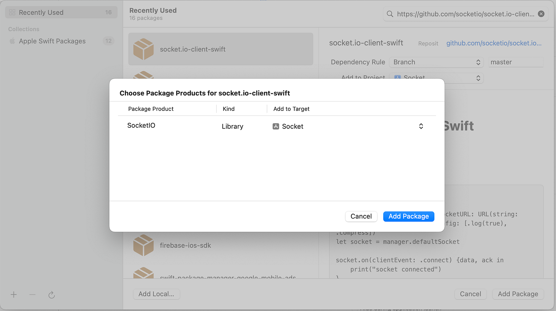Click Cancel in the package products dialog
556x311 pixels.
(361, 216)
